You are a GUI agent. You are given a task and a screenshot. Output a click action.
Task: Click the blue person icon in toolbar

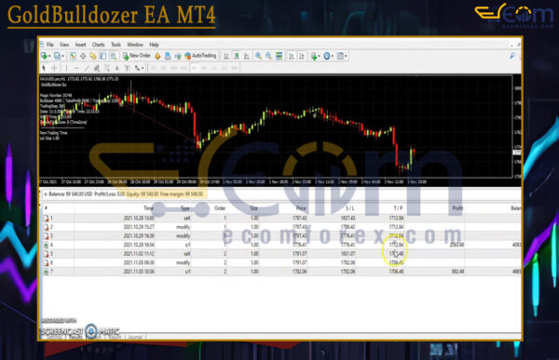point(167,56)
